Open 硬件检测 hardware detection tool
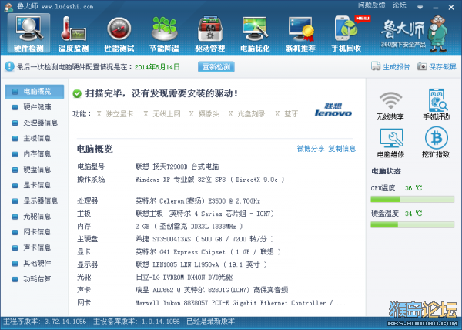Viewport: 462px width, 330px height. (x=29, y=33)
